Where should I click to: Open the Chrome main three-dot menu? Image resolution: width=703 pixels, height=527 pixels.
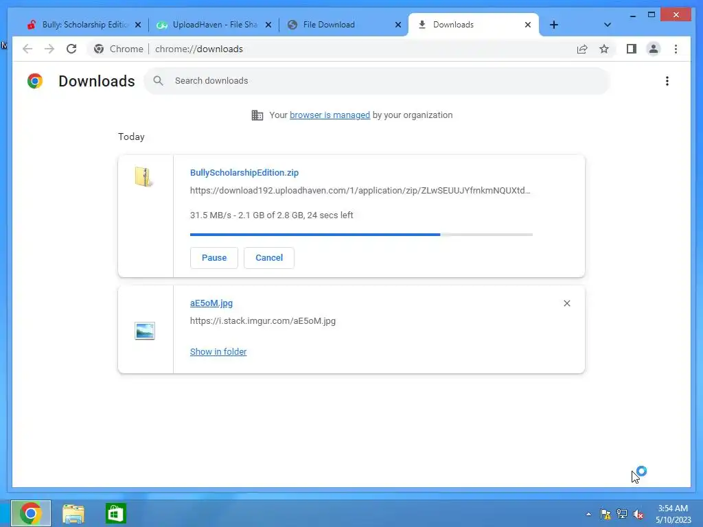pos(676,49)
